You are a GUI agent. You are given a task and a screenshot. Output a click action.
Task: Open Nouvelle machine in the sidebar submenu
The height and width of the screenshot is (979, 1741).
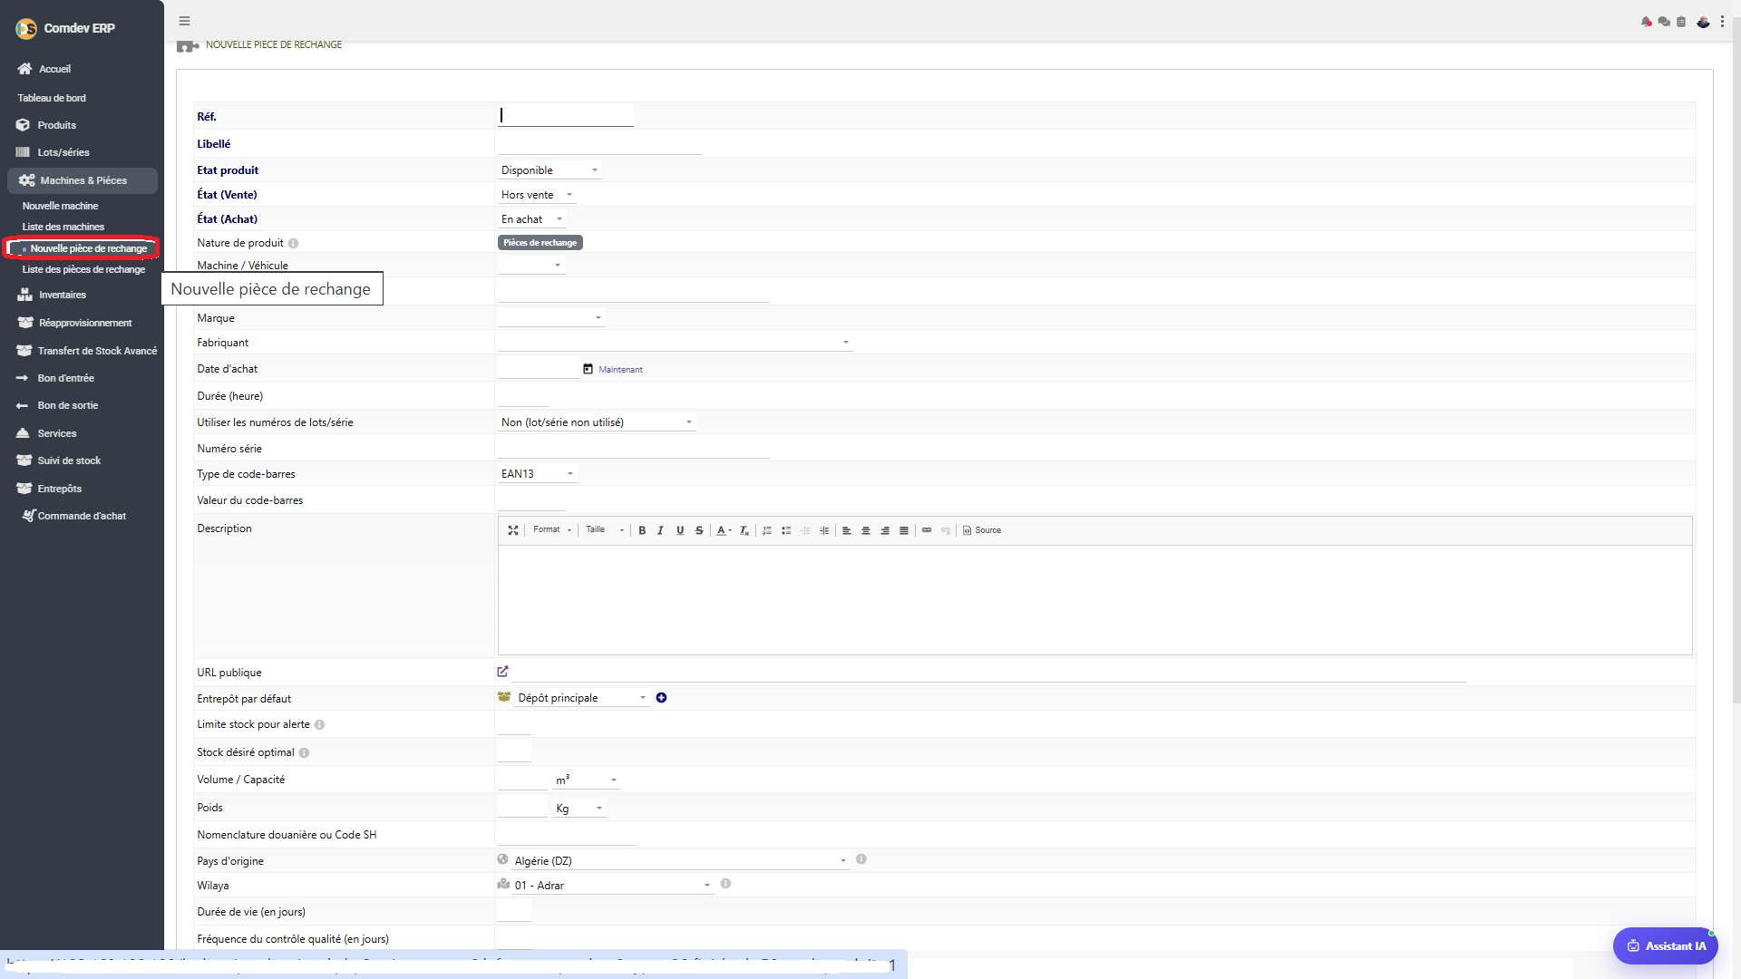pyautogui.click(x=60, y=206)
